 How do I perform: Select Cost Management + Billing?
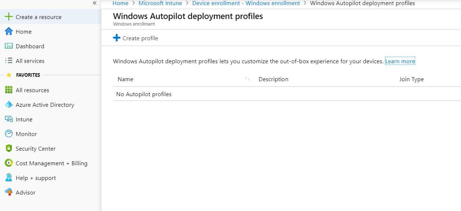click(x=9, y=163)
